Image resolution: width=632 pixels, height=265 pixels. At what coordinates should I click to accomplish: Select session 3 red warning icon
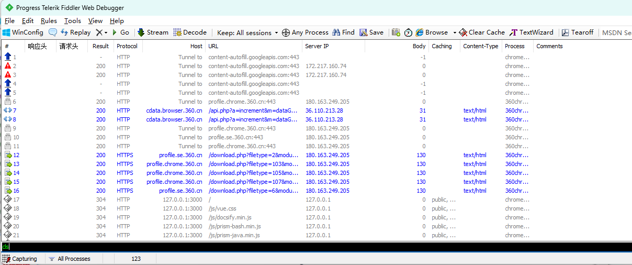8,75
